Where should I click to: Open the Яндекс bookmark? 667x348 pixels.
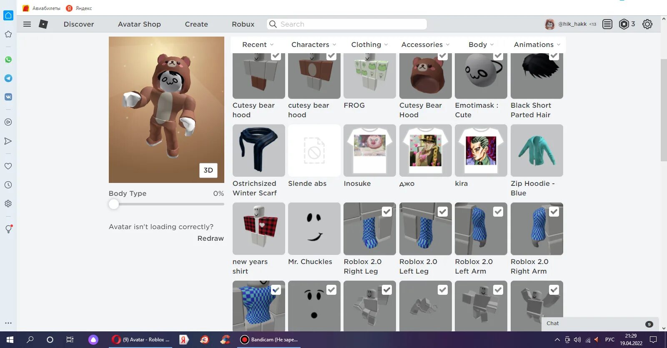tap(79, 8)
